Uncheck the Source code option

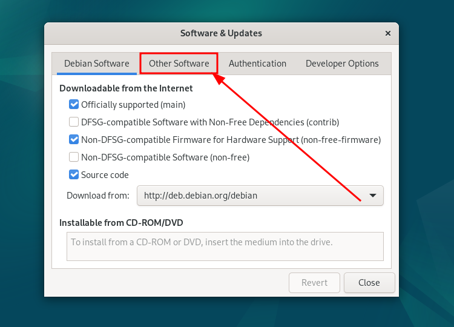tap(74, 175)
